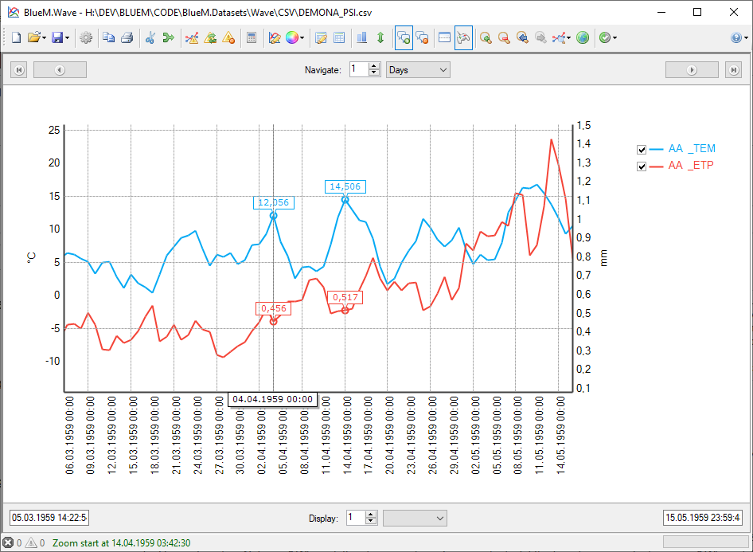The image size is (753, 552).
Task: Open the Navigate unit Days dropdown
Action: point(418,70)
